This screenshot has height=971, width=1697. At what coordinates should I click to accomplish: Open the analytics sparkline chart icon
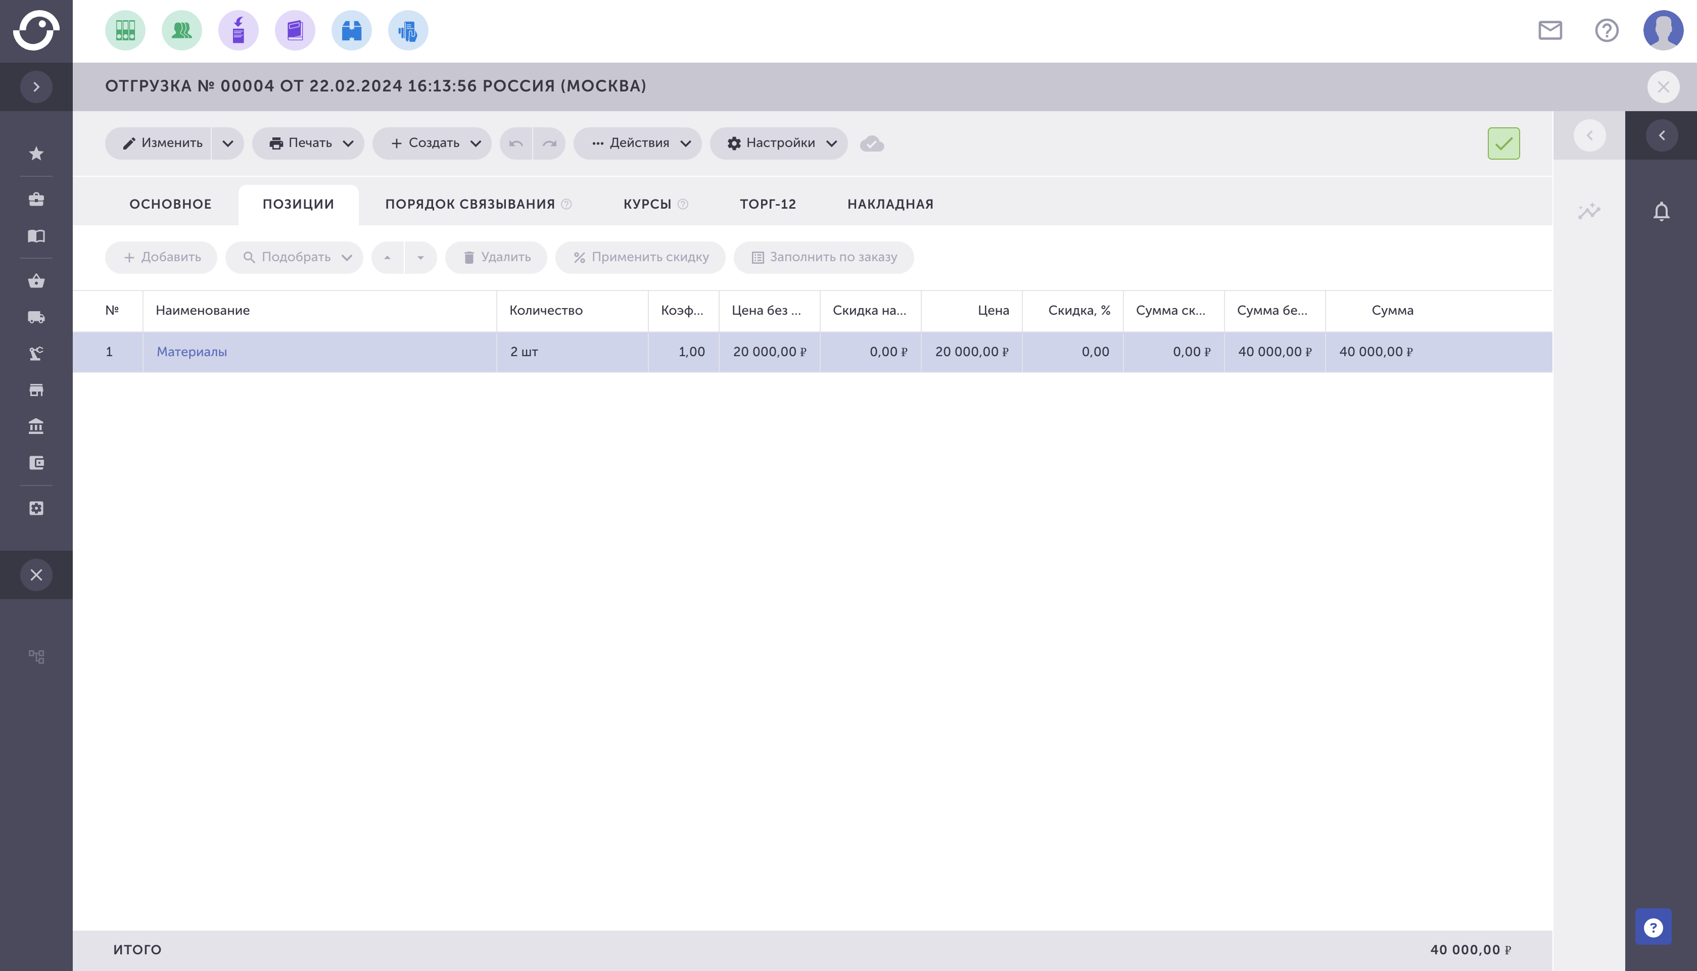pyautogui.click(x=1589, y=211)
